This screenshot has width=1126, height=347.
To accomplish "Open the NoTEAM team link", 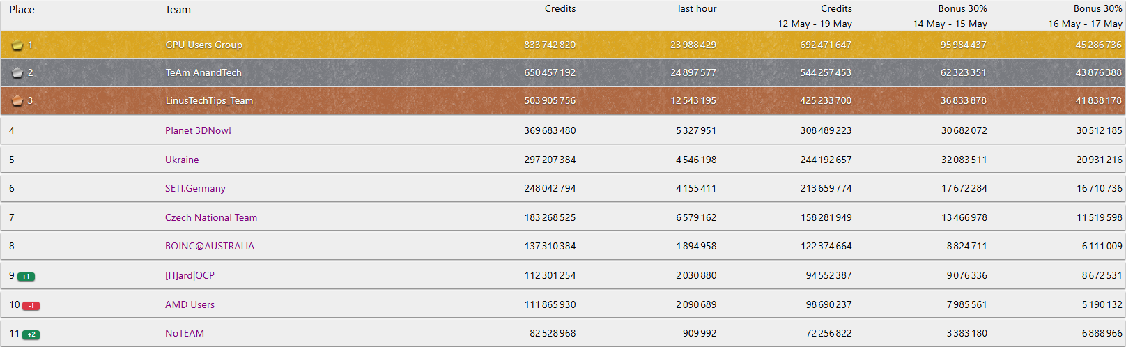I will pyautogui.click(x=185, y=333).
